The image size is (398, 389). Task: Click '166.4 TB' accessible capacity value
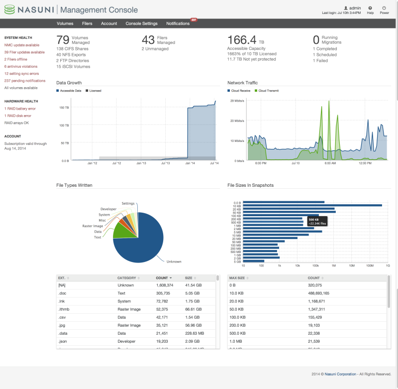tap(246, 40)
